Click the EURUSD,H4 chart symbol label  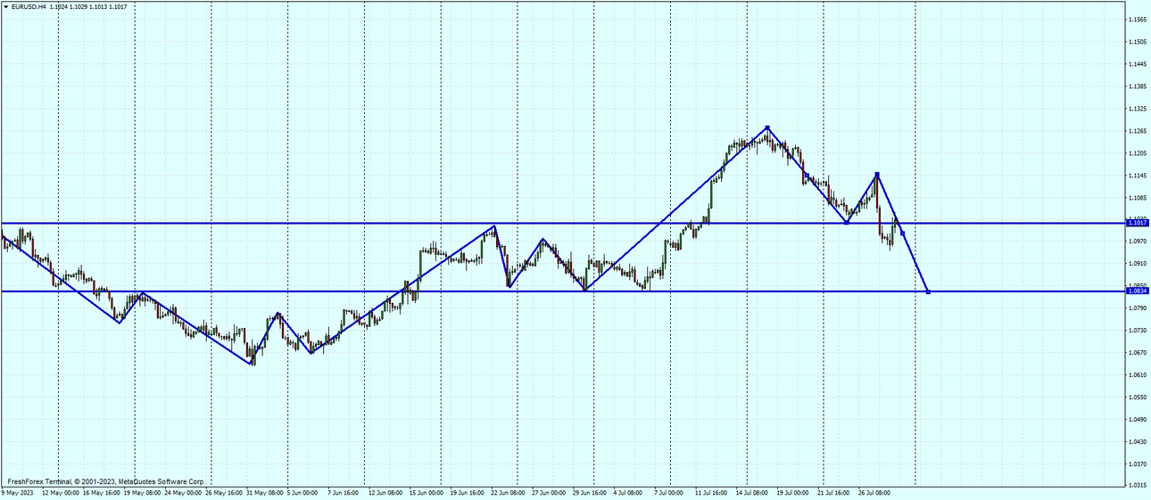(29, 6)
